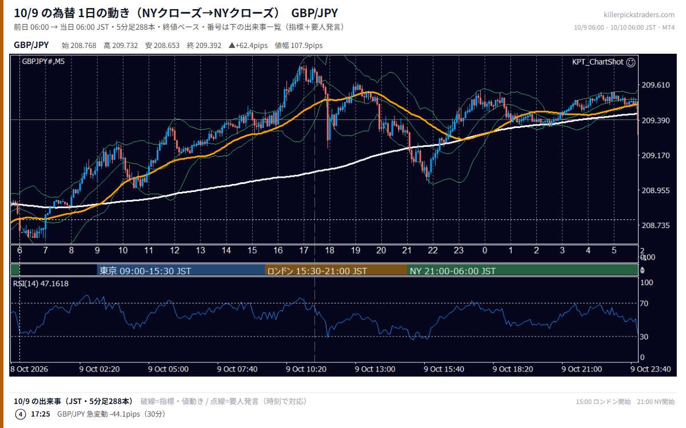Click the 高 209.732 high price value
This screenshot has width=686, height=428.
[121, 46]
